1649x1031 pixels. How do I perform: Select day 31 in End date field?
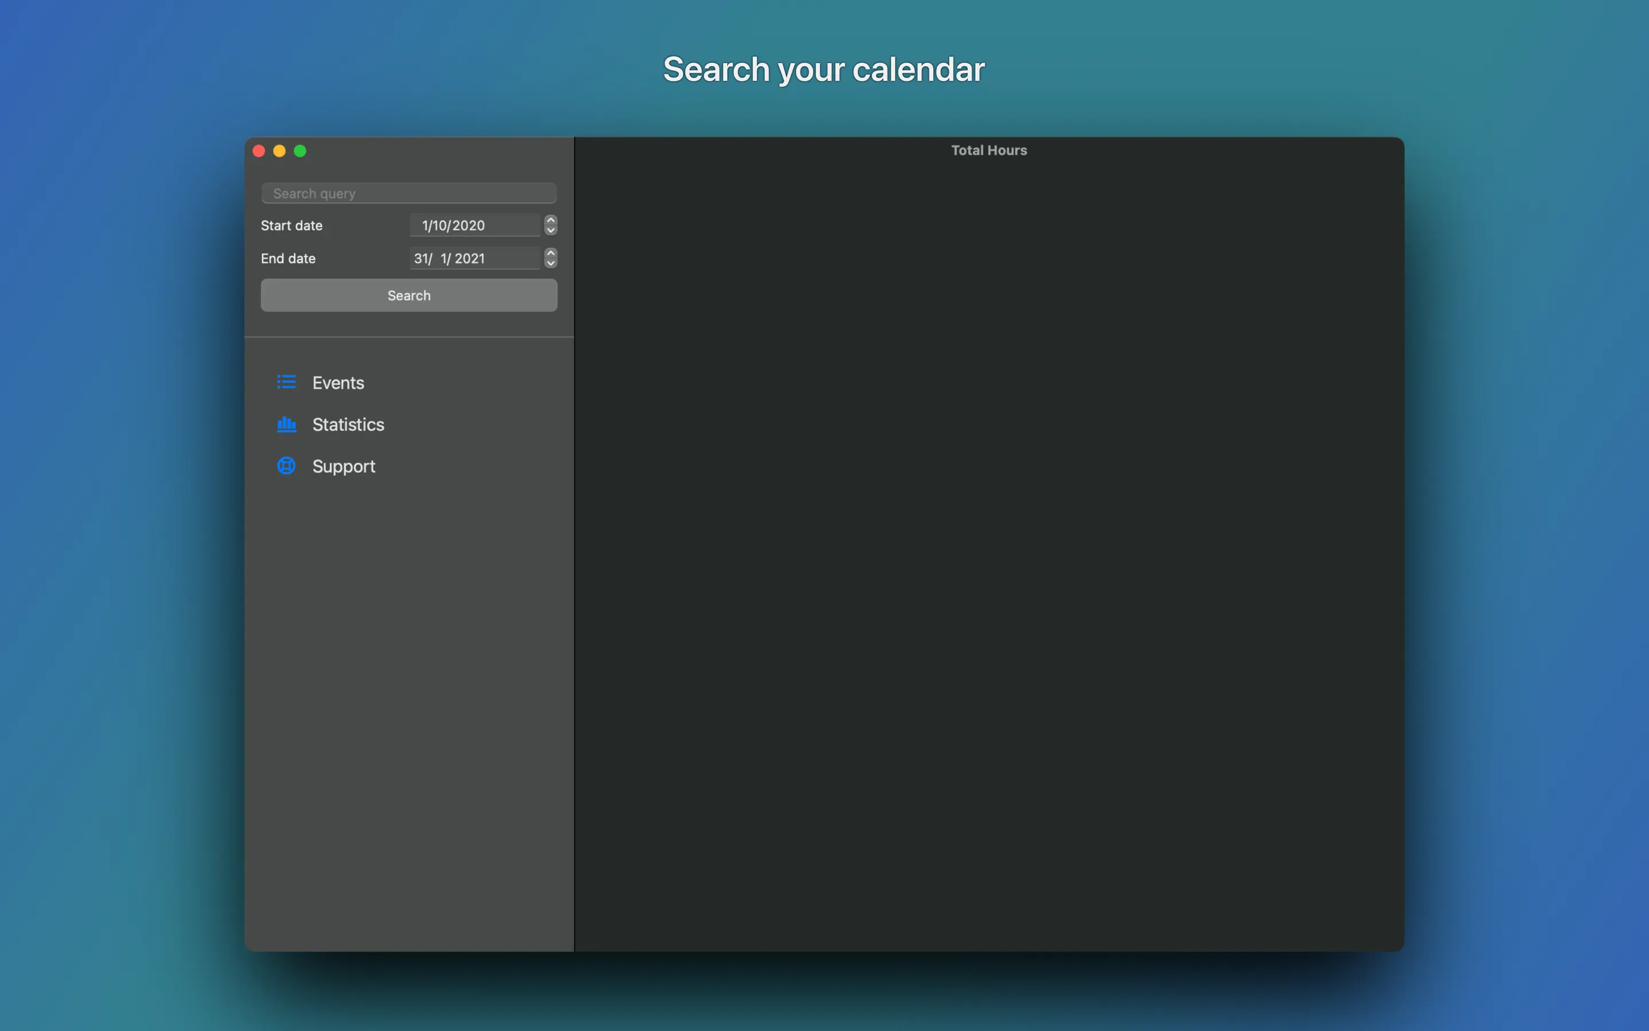click(421, 258)
